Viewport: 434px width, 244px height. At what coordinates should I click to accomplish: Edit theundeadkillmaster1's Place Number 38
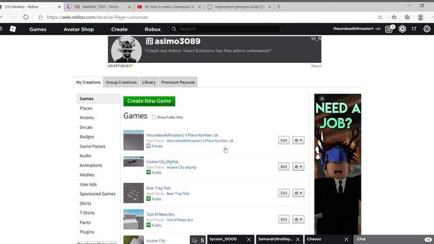point(283,140)
